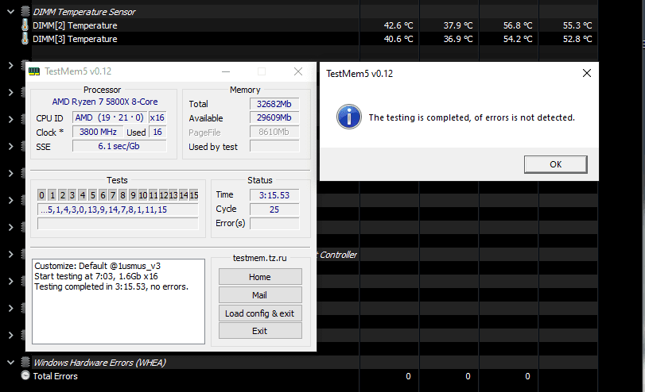This screenshot has height=392, width=645.
Task: Click log line 'Testing completed in 3:15.53, no errors.'
Action: click(111, 286)
